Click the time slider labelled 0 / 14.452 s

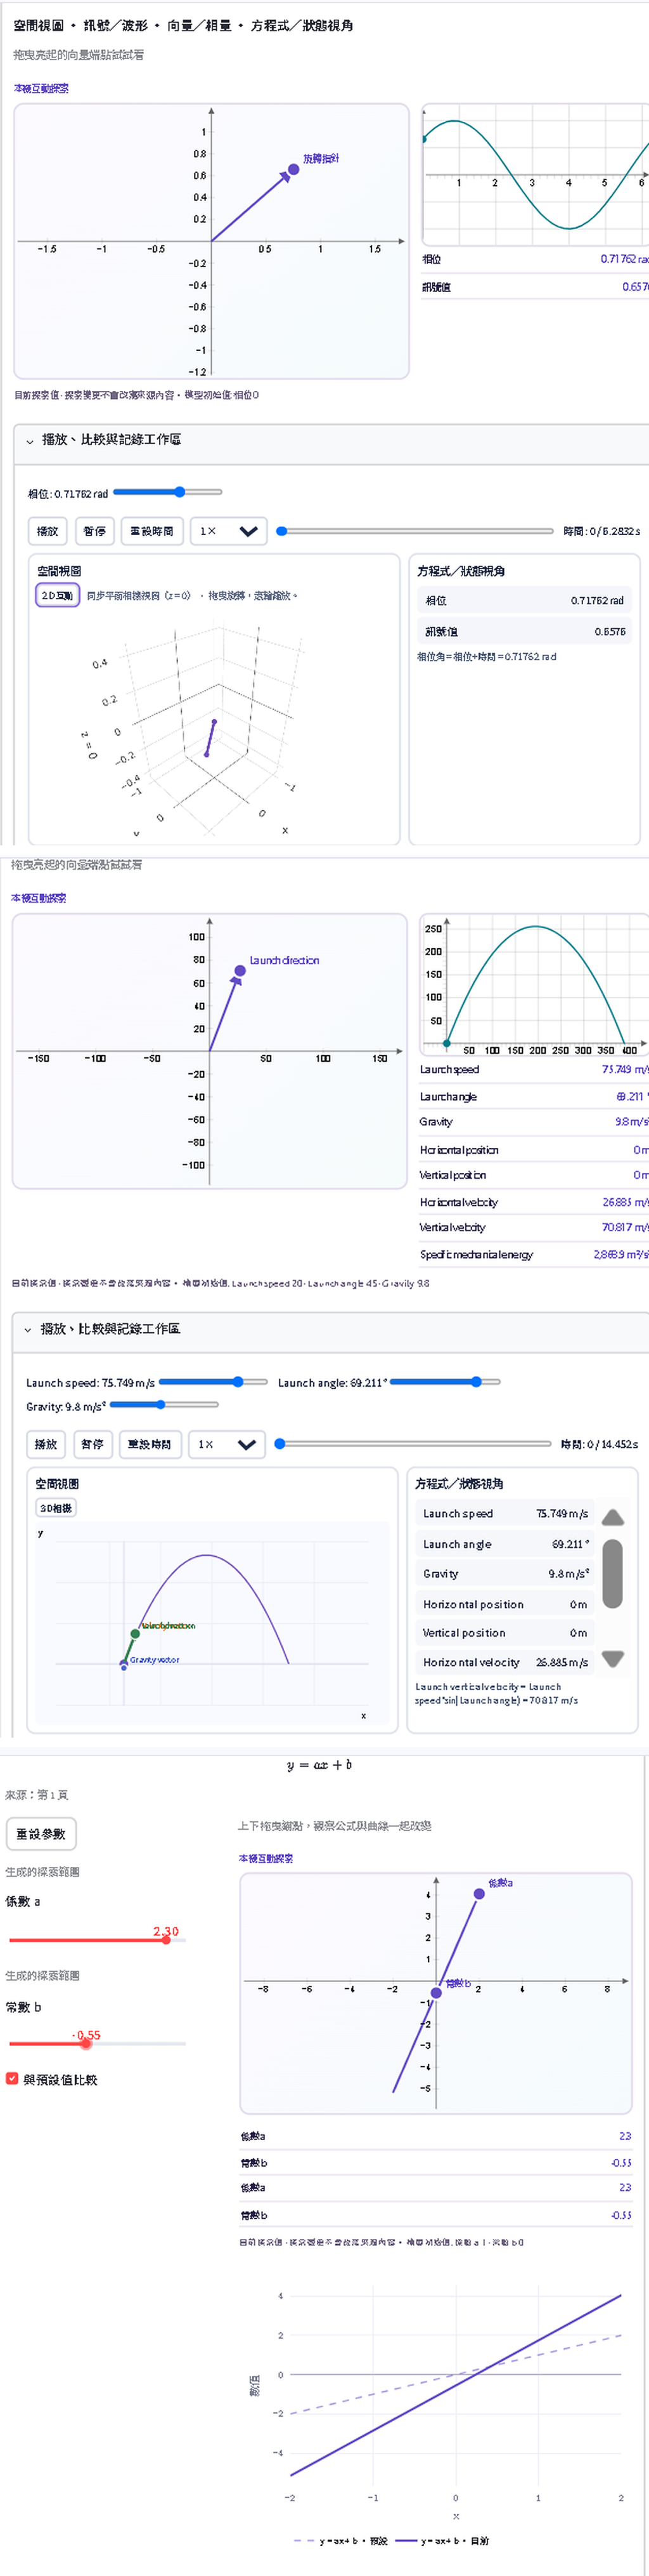[x=413, y=1444]
